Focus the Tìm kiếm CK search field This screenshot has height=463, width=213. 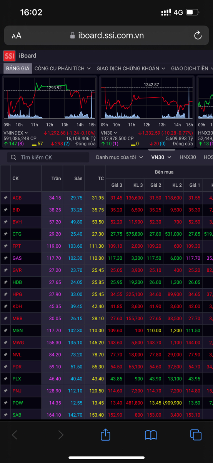(x=48, y=157)
